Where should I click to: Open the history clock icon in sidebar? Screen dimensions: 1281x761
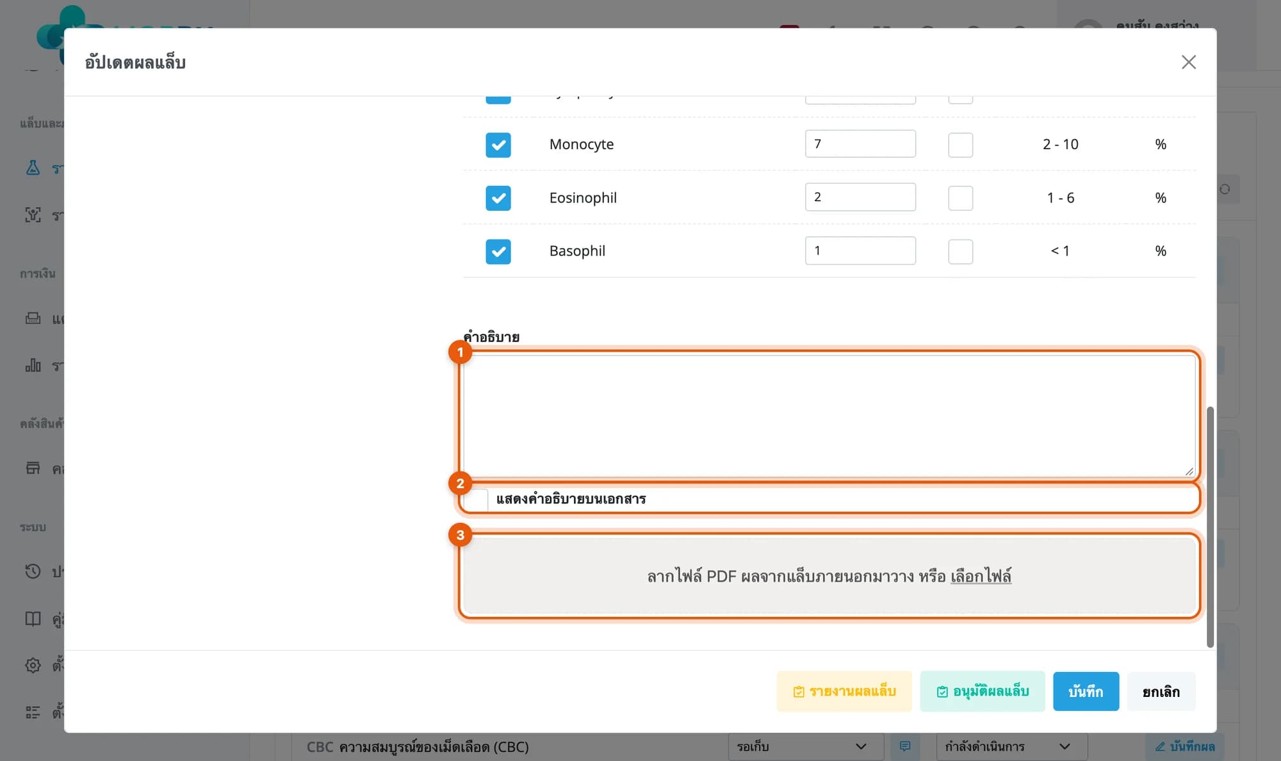tap(33, 571)
